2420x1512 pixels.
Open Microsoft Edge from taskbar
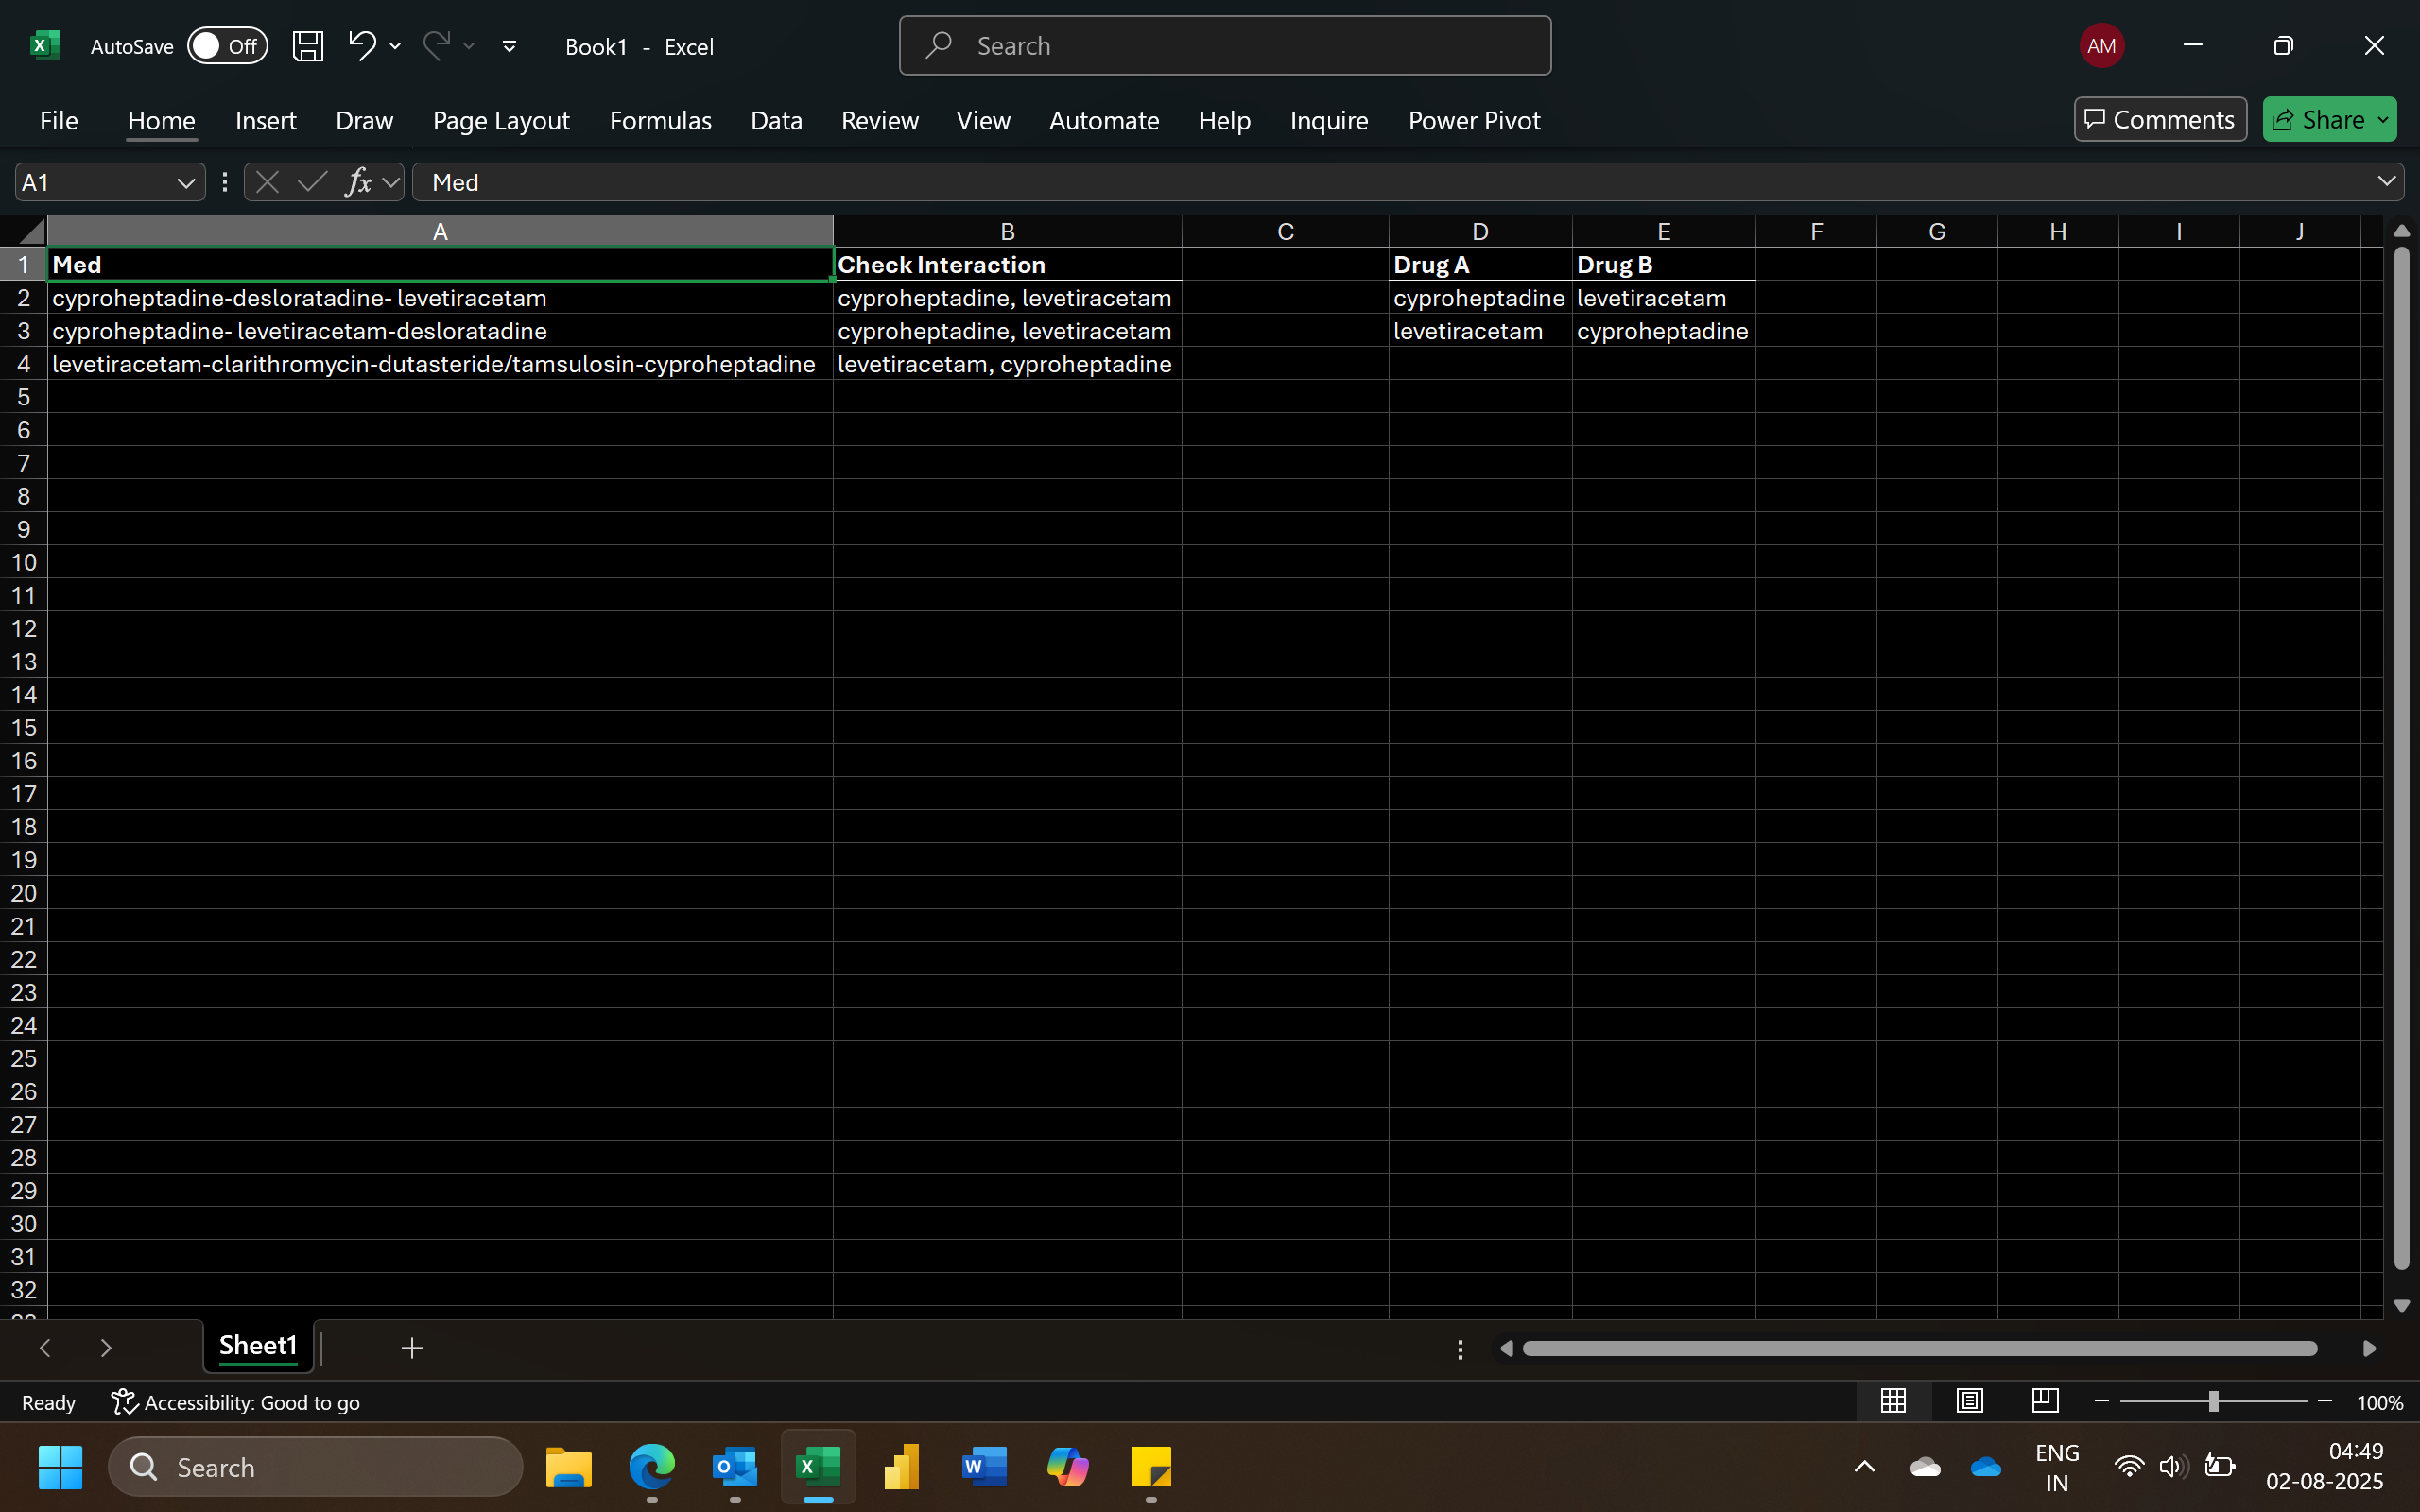652,1467
